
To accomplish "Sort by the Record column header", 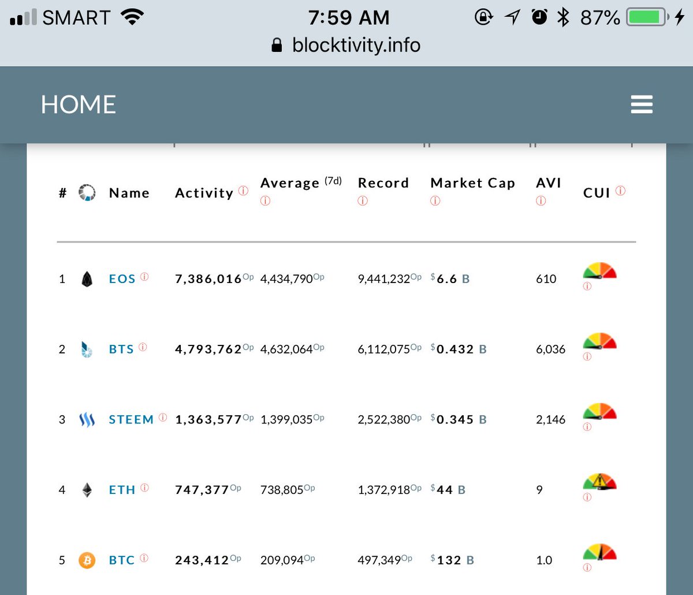I will (383, 183).
